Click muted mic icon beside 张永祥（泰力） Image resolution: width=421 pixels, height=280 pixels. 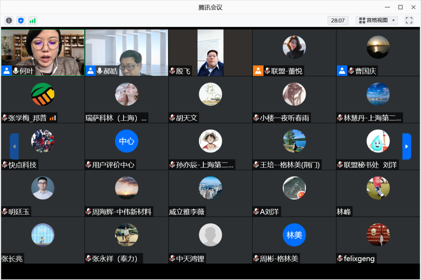(88, 259)
